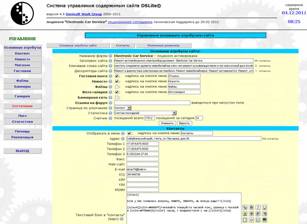This screenshot has width=307, height=224.
Task: Click help icon next to Адрес label
Action: 123,139
